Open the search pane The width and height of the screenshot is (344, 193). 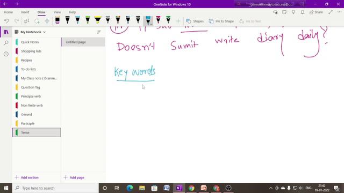pos(6,43)
